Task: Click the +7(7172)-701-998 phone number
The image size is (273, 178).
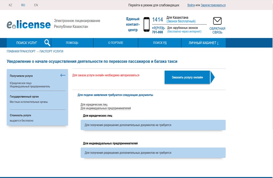Action: 158,30
